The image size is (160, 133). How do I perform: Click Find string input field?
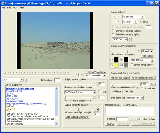point(122,119)
